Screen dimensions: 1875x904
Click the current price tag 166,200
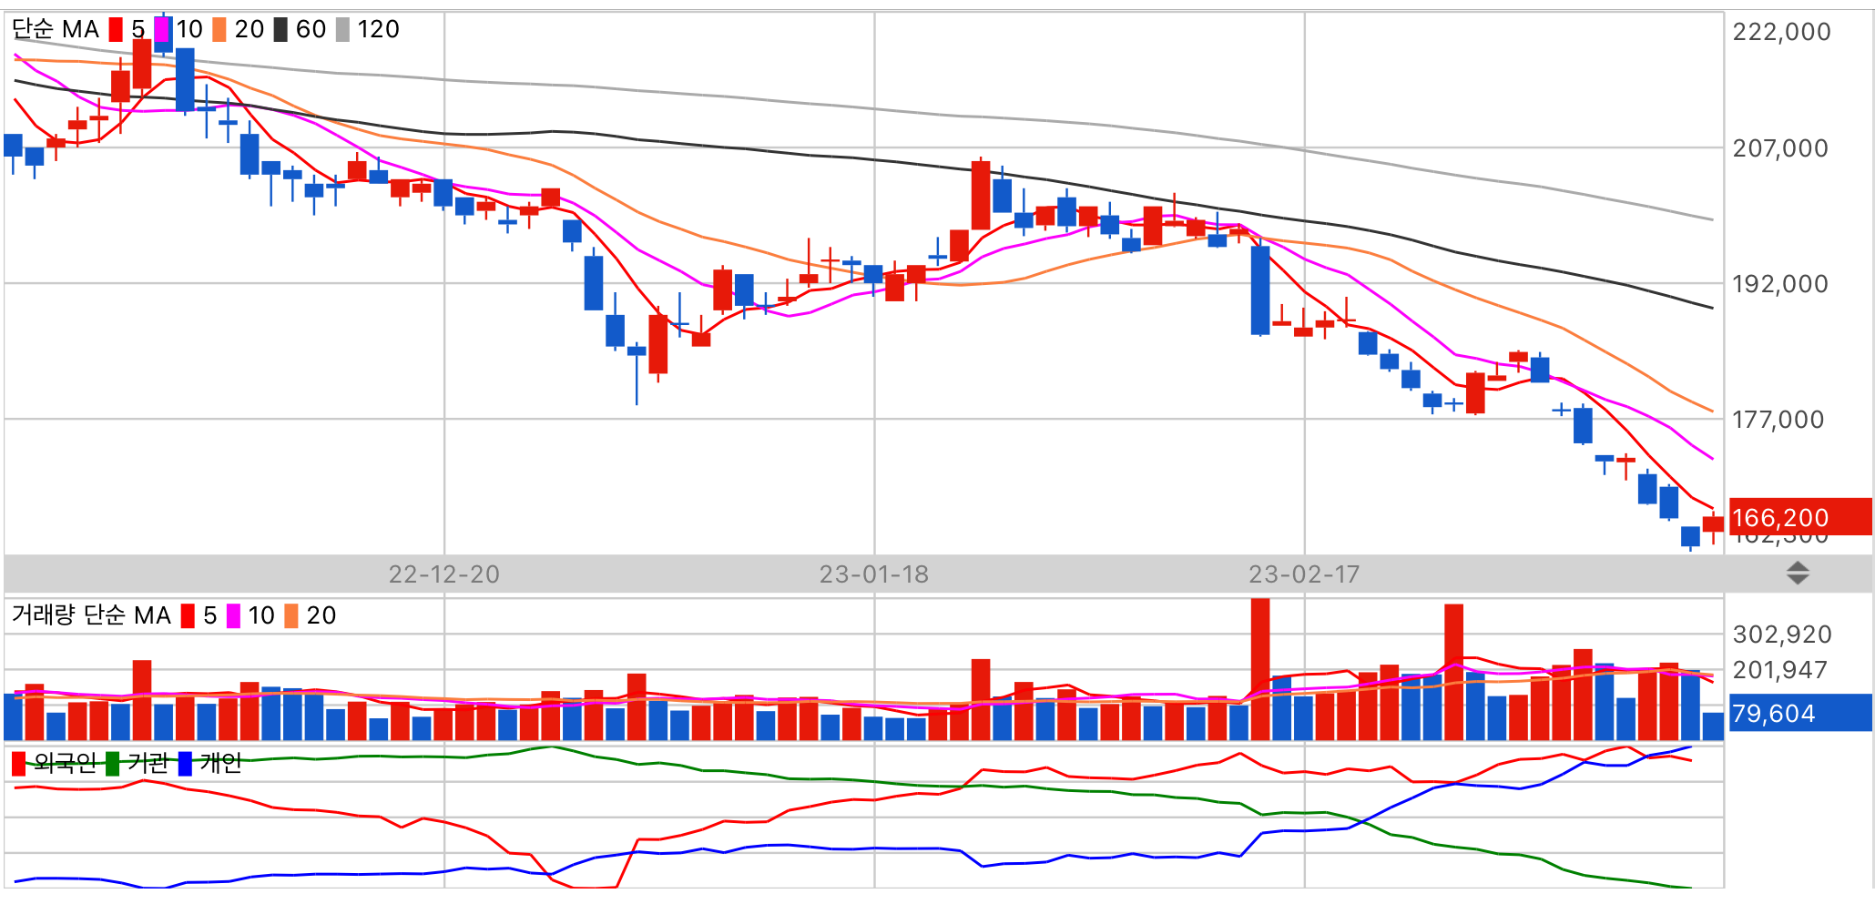pos(1800,517)
